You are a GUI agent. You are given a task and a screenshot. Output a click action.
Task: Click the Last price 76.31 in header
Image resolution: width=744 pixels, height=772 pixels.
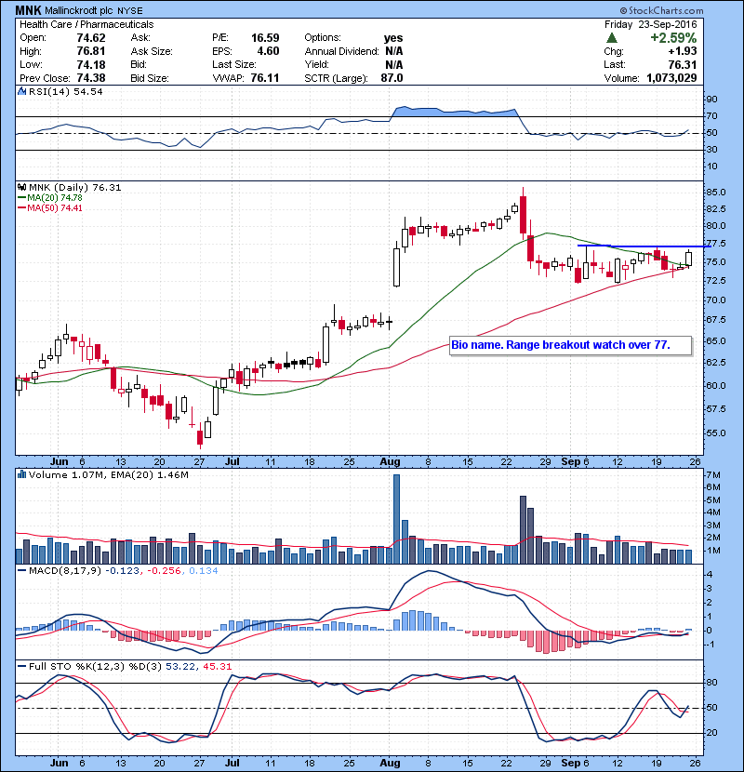(683, 64)
